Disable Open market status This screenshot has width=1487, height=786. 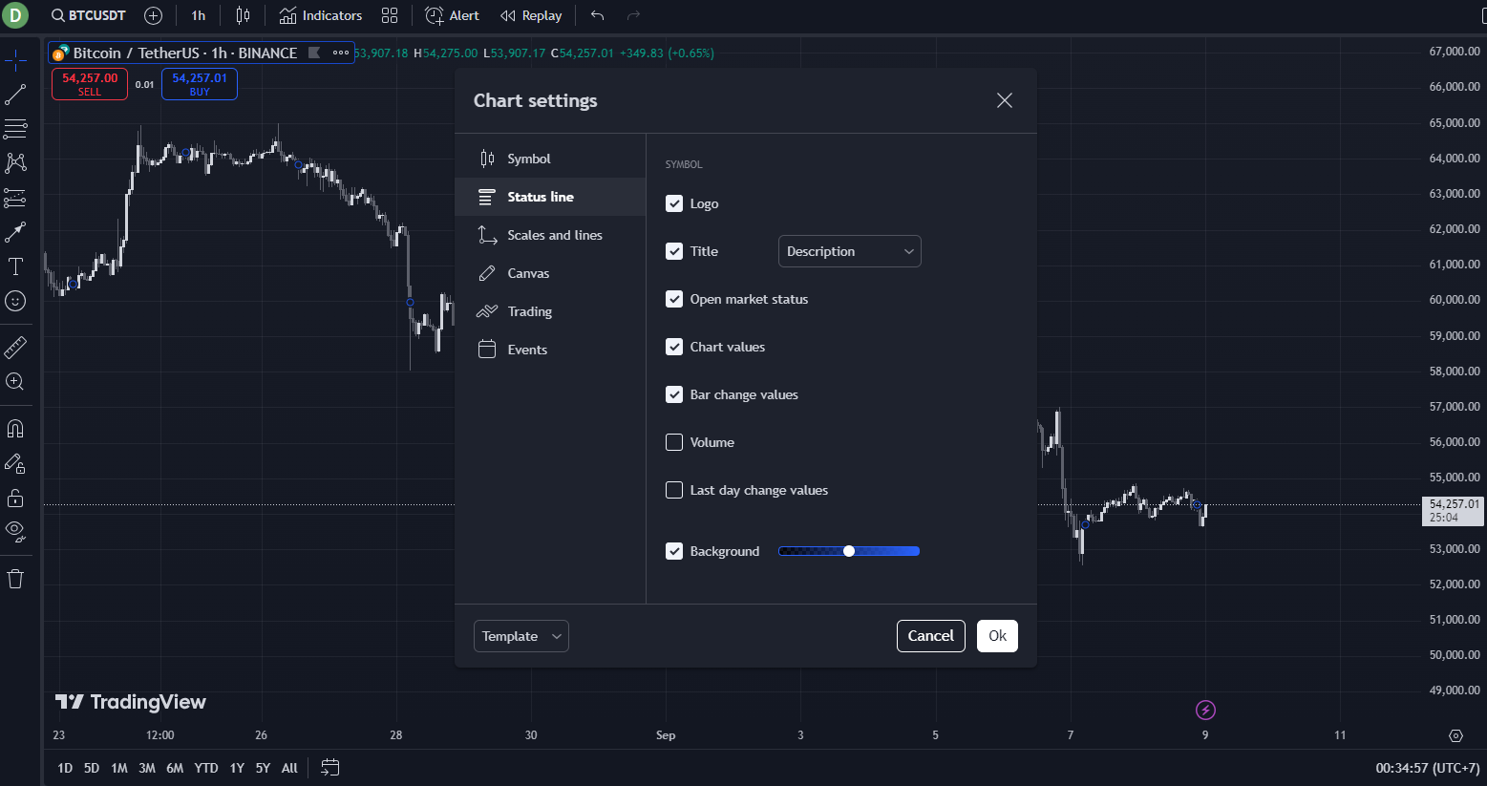click(674, 299)
